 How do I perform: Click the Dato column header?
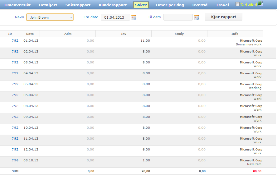(x=30, y=34)
